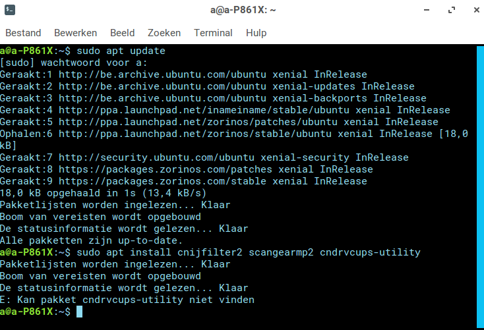
Task: Maximize the a@a-P861X terminal window
Action: pyautogui.click(x=452, y=10)
